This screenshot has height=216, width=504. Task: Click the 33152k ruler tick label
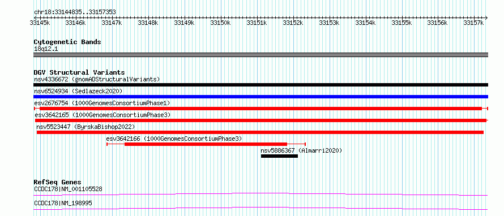(x=293, y=23)
